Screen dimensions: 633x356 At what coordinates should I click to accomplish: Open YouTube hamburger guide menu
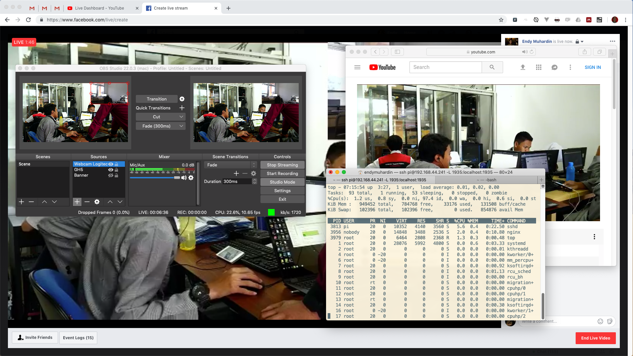point(357,67)
